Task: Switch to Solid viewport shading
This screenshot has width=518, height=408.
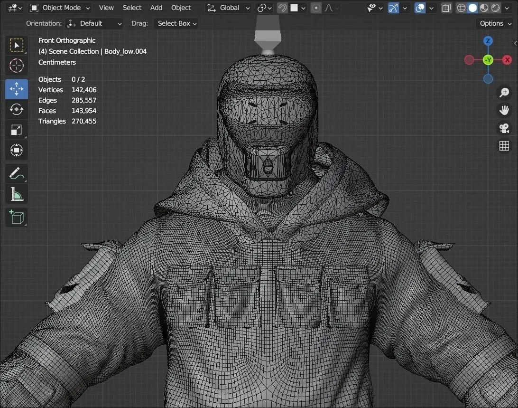Action: [x=473, y=8]
